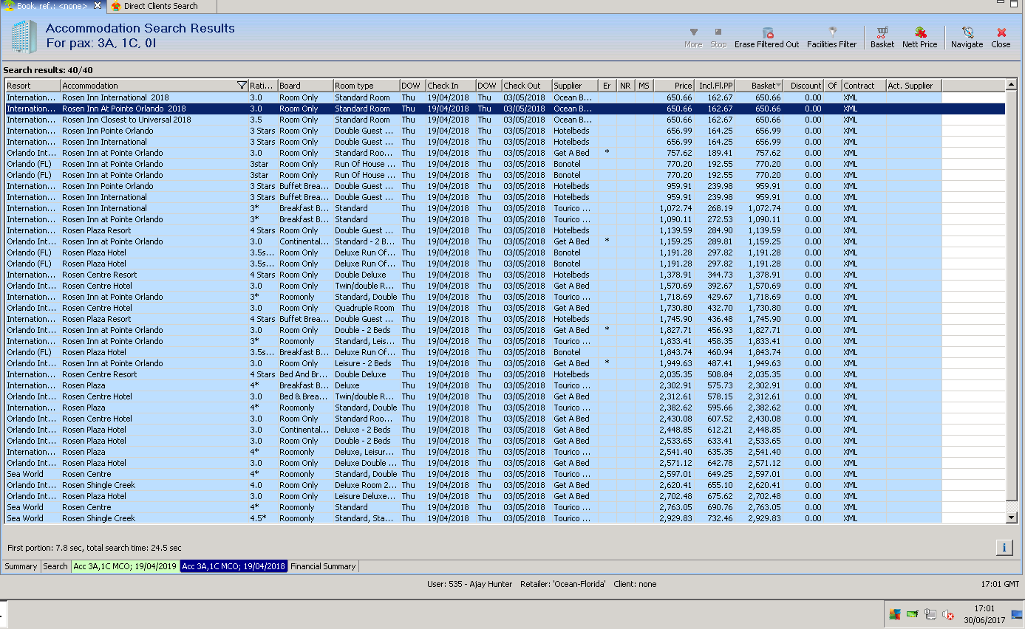Screen dimensions: 1025x629
Task: Click the taskbar clock showing 17:01
Action: pos(984,614)
